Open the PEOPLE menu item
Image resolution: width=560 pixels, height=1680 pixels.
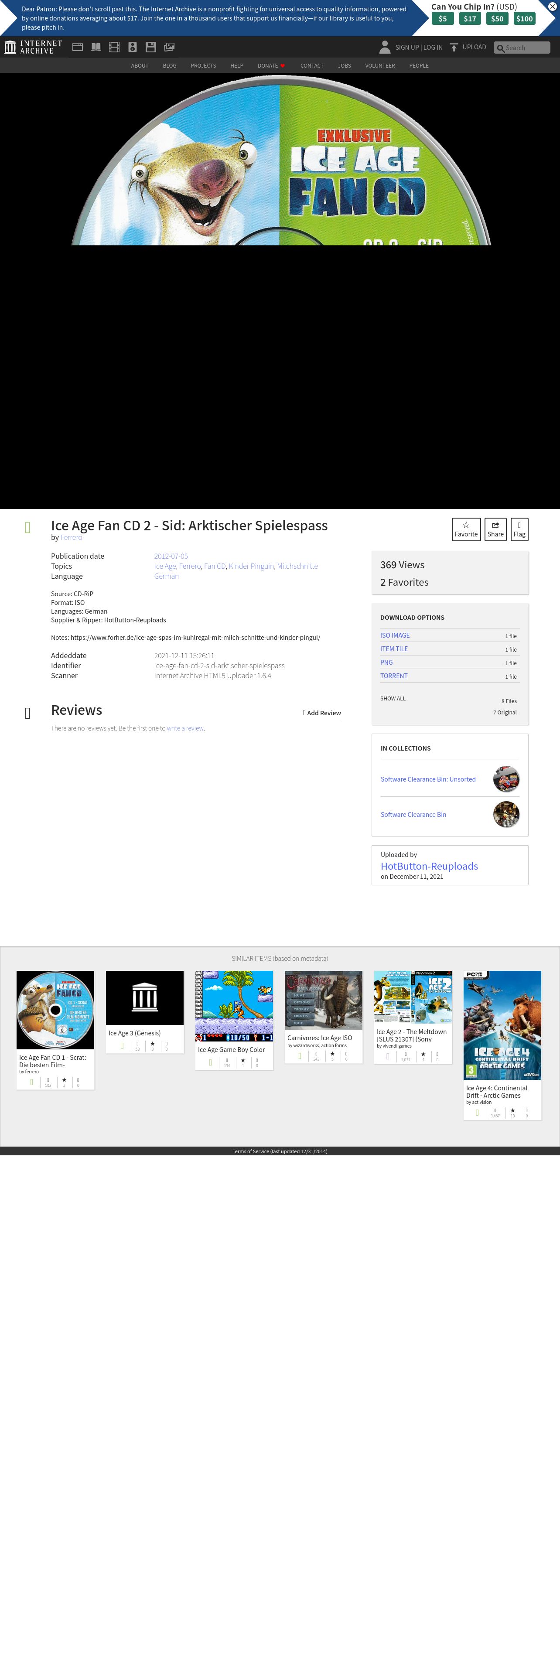click(419, 66)
